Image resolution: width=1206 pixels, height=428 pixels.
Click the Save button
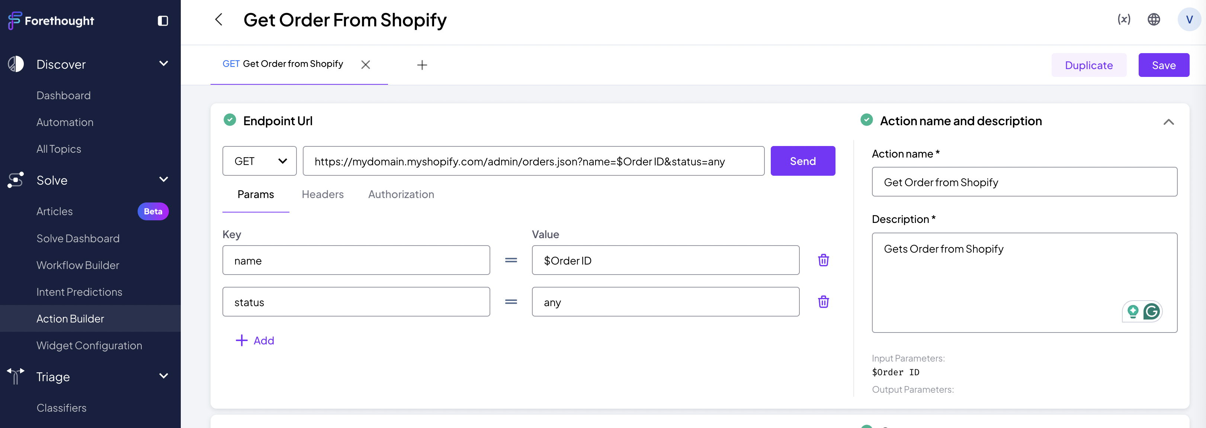(x=1163, y=65)
